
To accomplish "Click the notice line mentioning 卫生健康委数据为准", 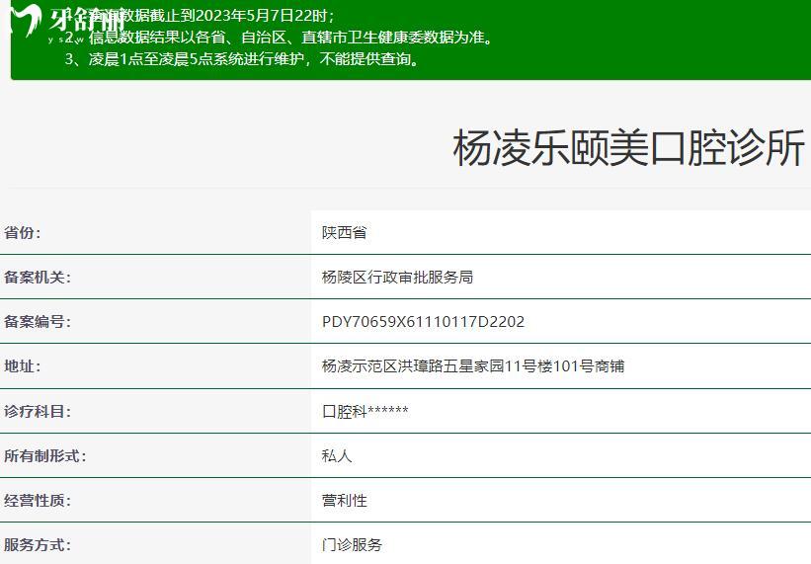I will tap(280, 38).
